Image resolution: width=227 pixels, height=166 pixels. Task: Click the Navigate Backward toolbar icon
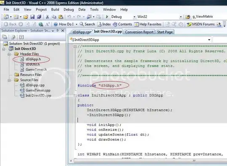click(89, 17)
